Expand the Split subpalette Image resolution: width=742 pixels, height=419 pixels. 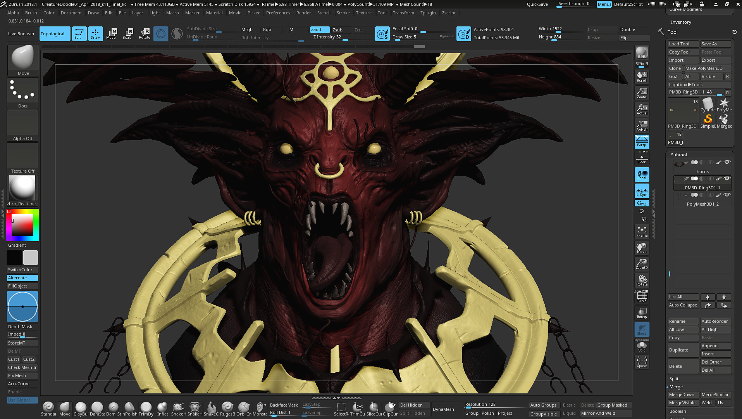(674, 379)
